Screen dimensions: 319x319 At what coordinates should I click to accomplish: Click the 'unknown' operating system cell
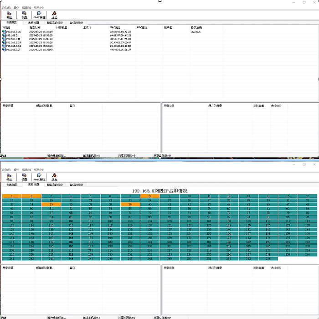tap(196, 32)
